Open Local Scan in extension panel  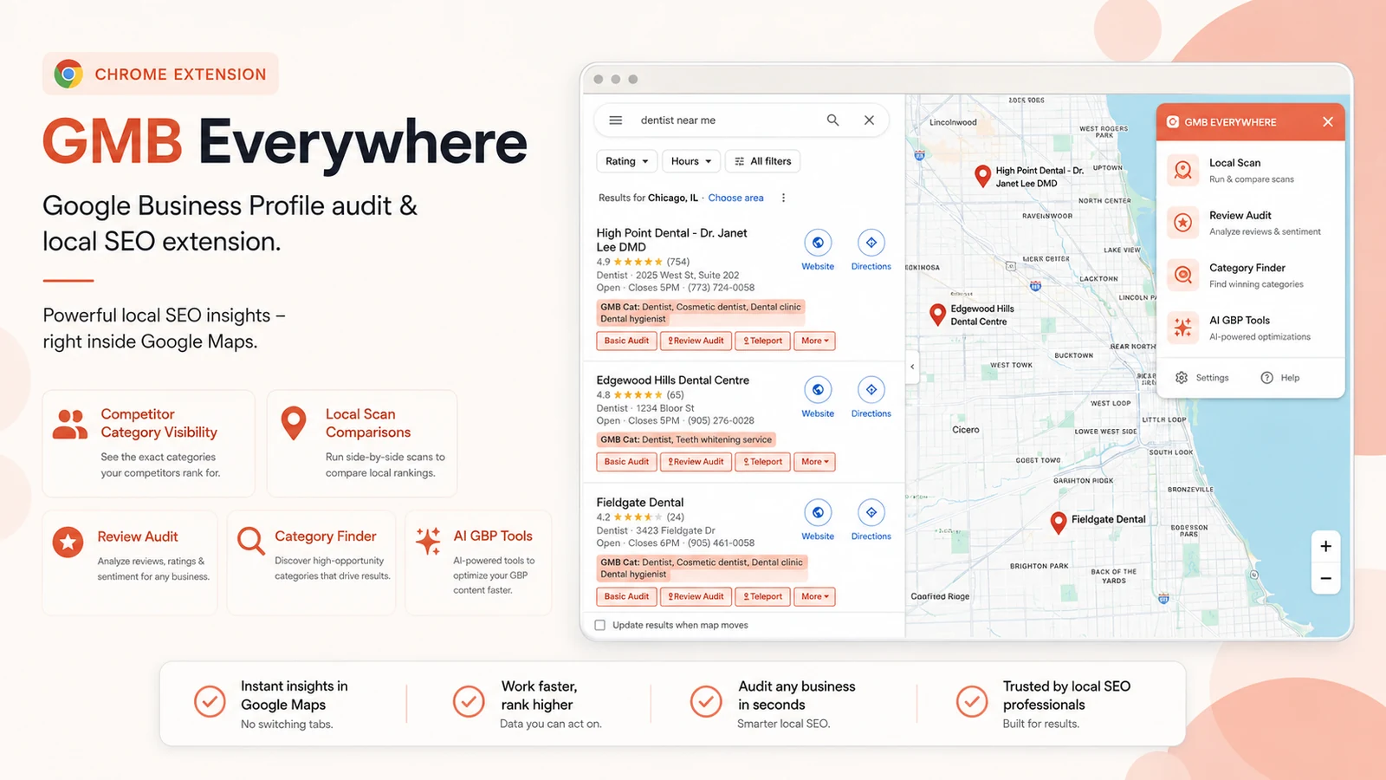click(x=1251, y=171)
